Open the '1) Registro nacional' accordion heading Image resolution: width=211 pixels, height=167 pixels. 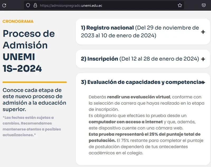140,32
